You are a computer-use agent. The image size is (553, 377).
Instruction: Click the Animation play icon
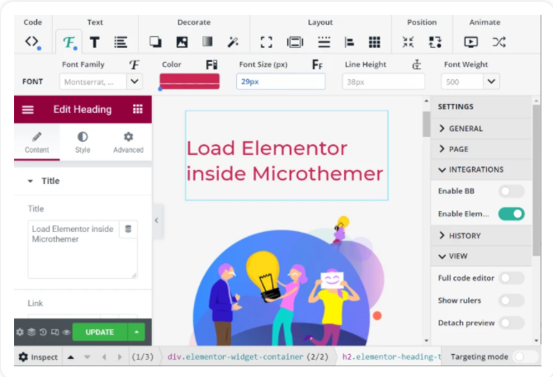[470, 42]
